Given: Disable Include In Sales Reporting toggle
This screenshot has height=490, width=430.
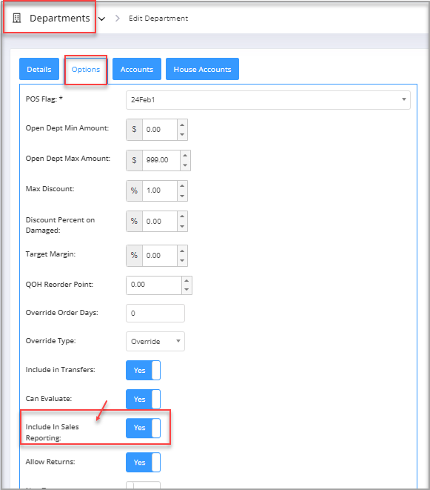Looking at the screenshot, I should point(144,428).
